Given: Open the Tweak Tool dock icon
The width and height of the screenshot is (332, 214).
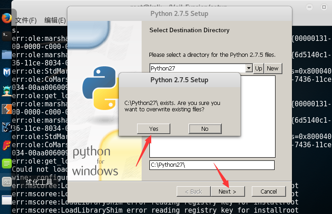Looking at the screenshot, I should tap(7, 181).
